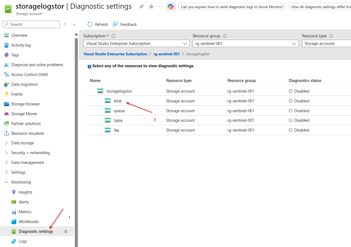
Task: Open the Subscription dropdown
Action: 136,44
